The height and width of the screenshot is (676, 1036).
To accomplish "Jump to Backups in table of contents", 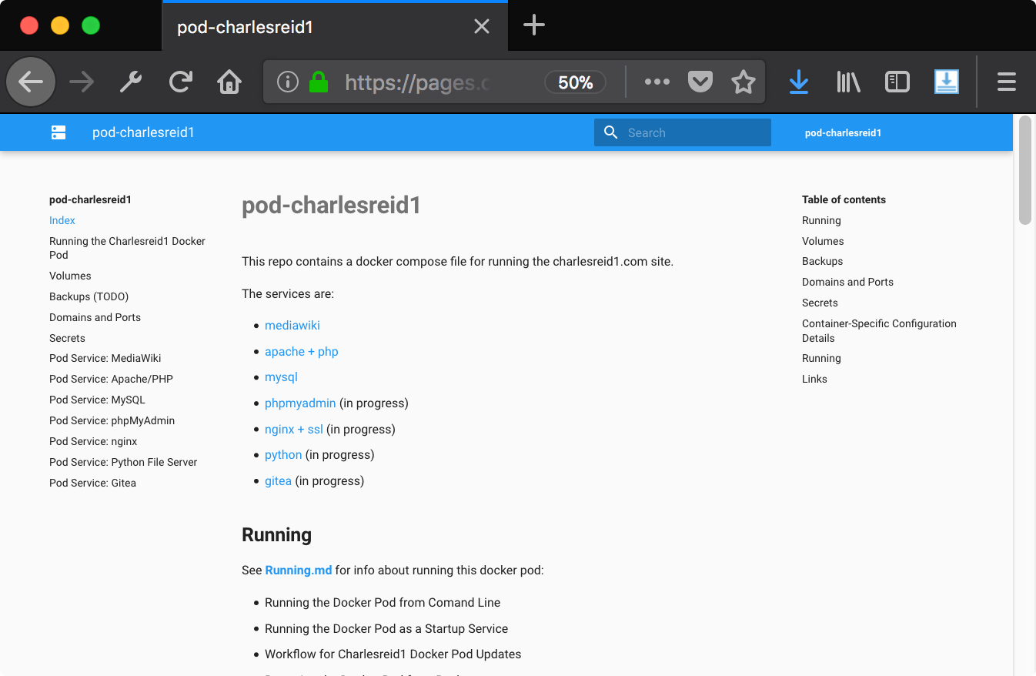I will pos(822,261).
